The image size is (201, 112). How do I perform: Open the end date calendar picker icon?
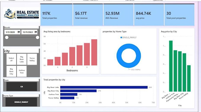click(x=36, y=32)
